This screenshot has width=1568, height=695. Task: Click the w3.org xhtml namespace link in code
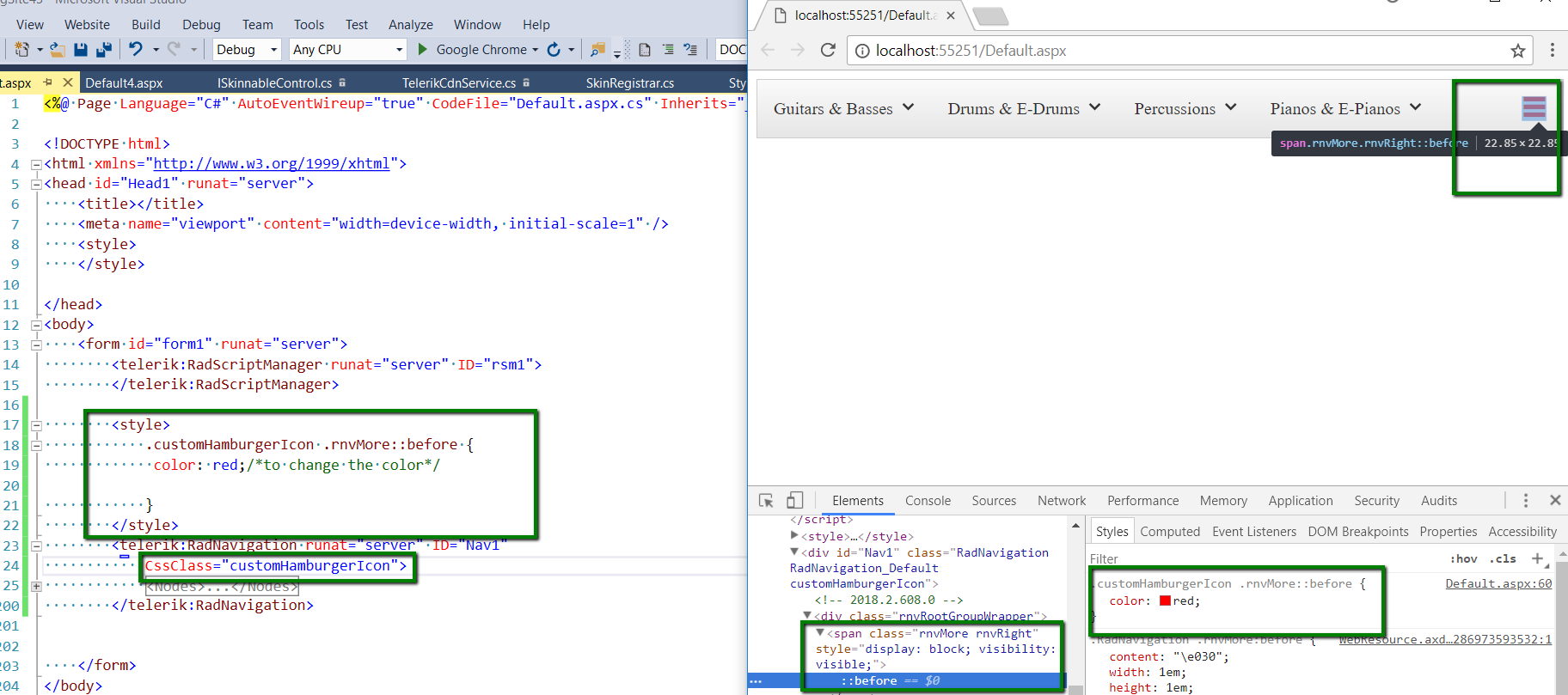pyautogui.click(x=272, y=163)
